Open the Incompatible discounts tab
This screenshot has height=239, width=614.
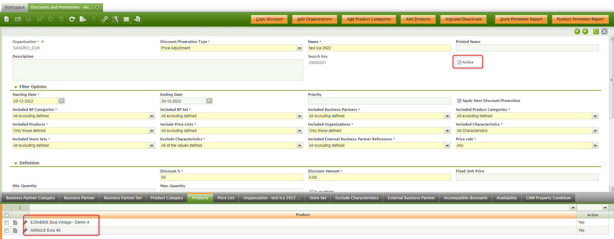(x=466, y=198)
